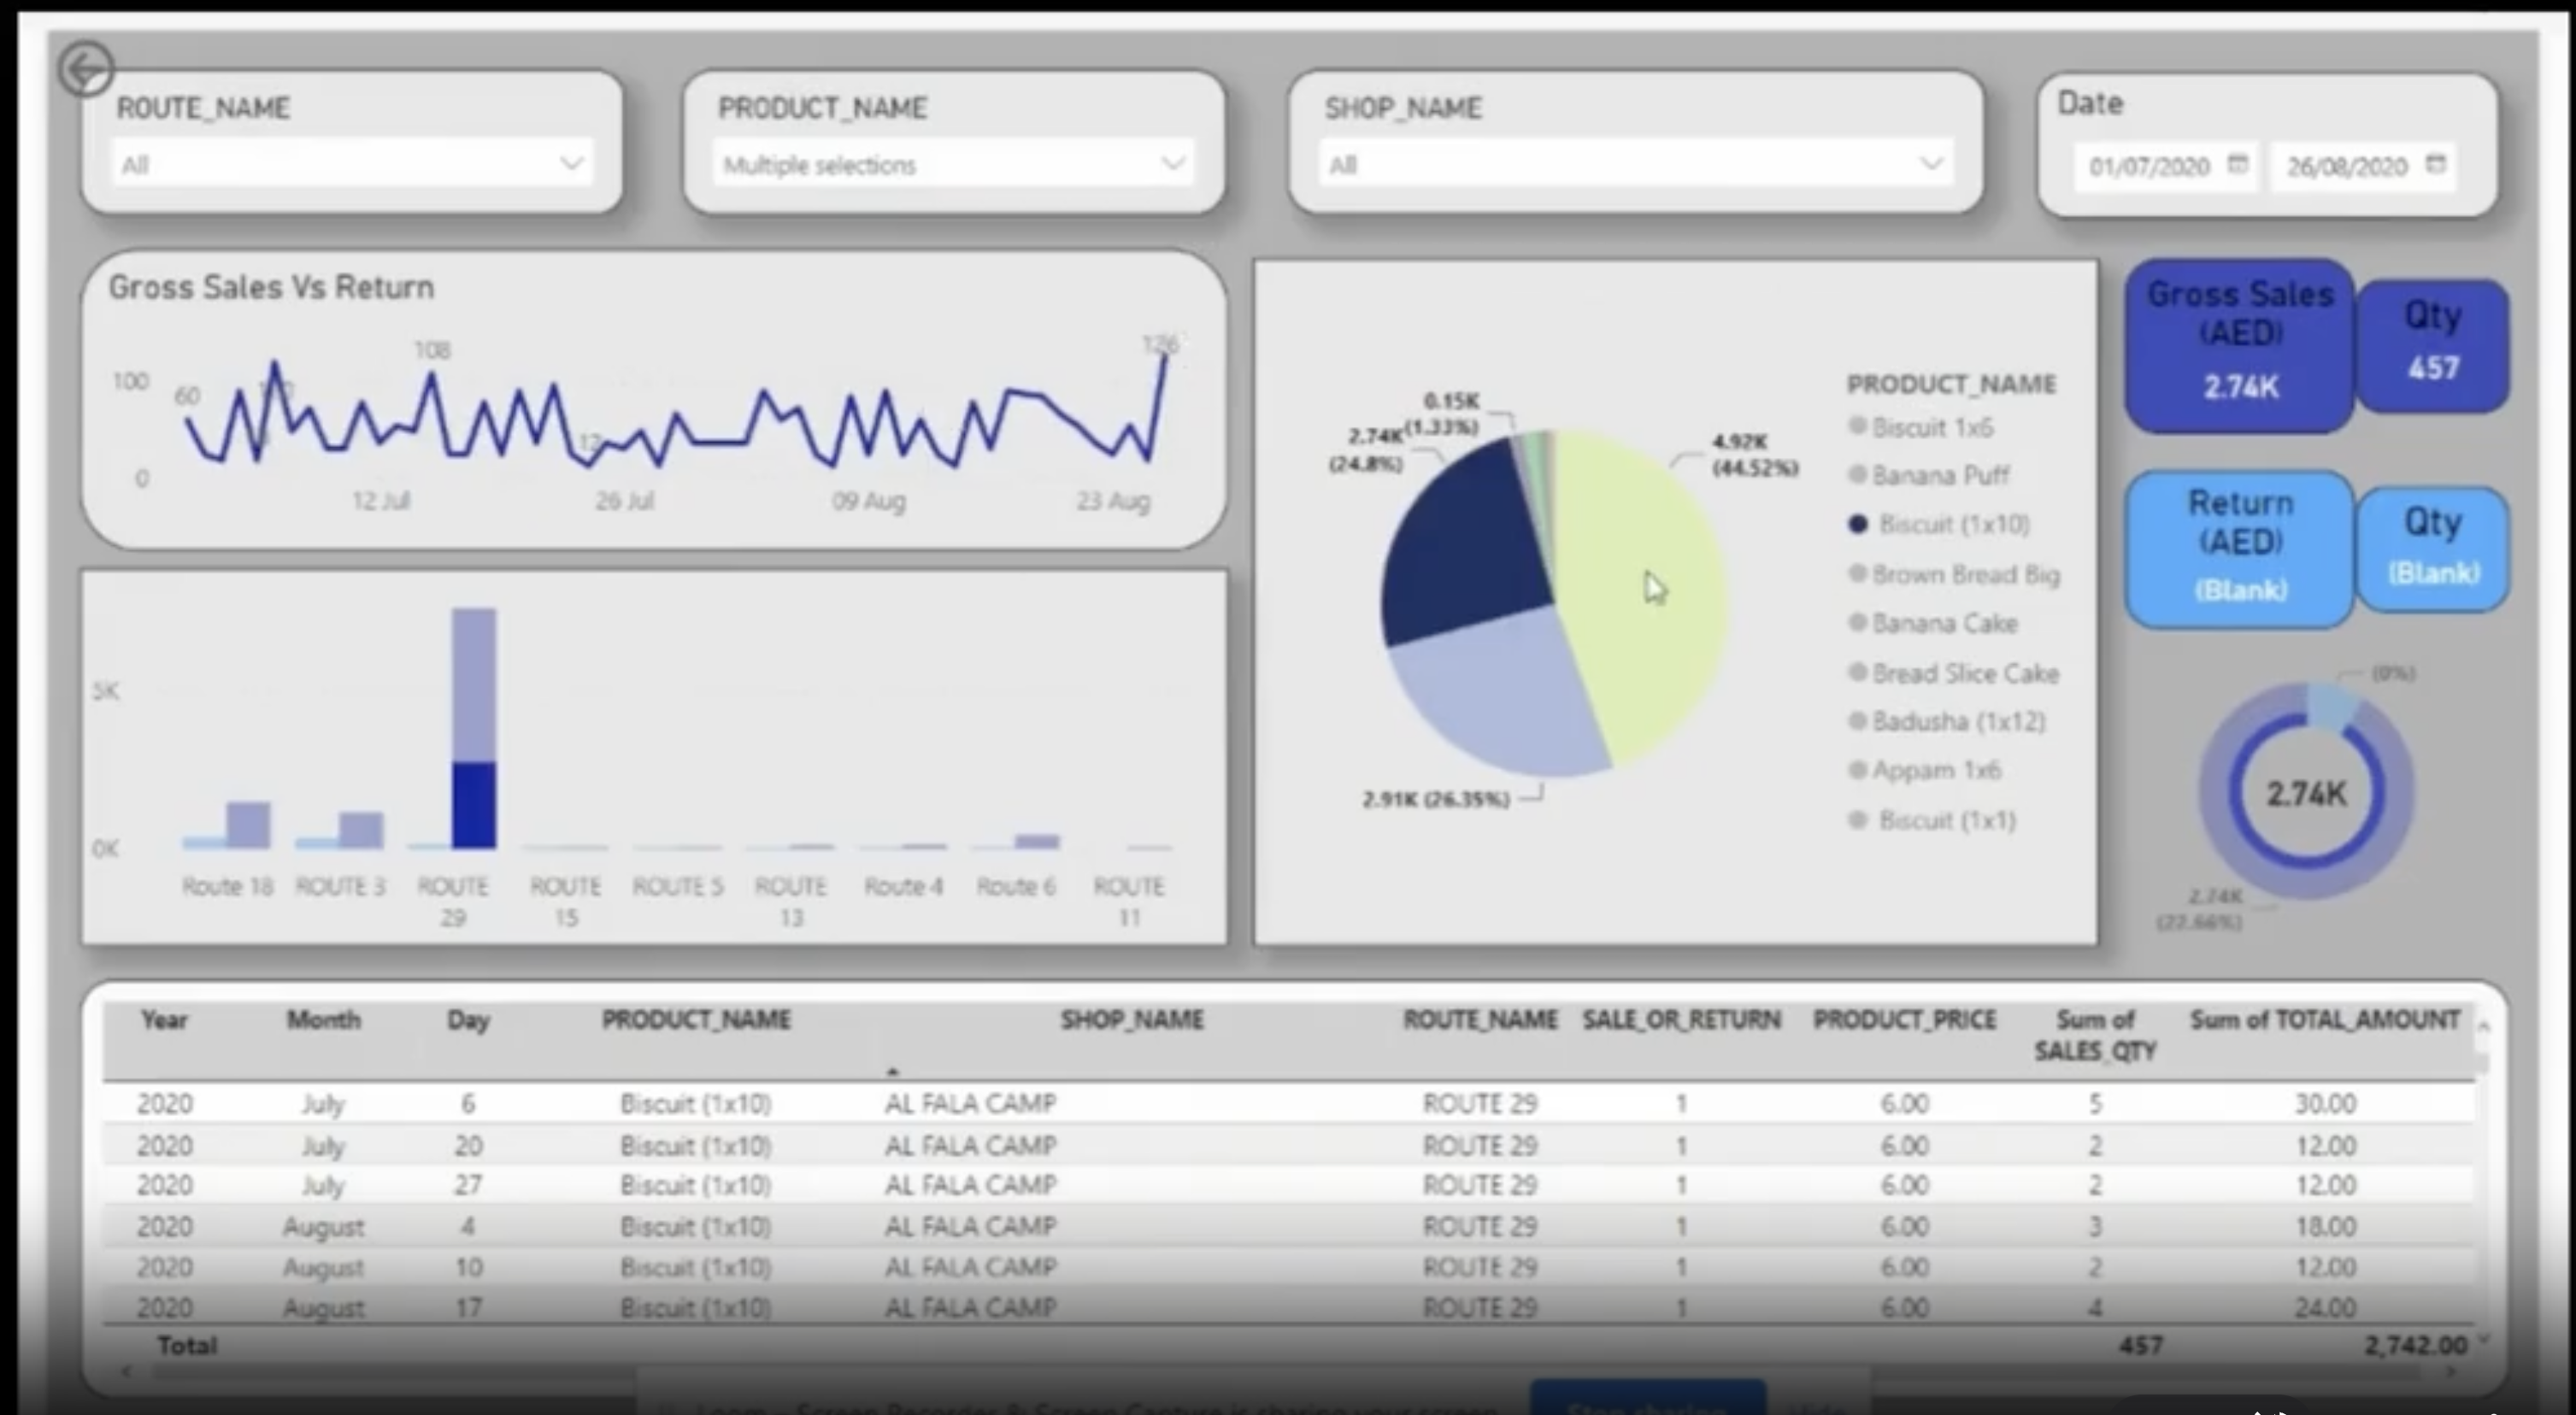Click the Gross Sales Vs Return chart title
This screenshot has height=1415, width=2576.
point(271,287)
